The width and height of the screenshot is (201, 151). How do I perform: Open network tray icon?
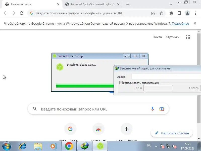click(168, 146)
